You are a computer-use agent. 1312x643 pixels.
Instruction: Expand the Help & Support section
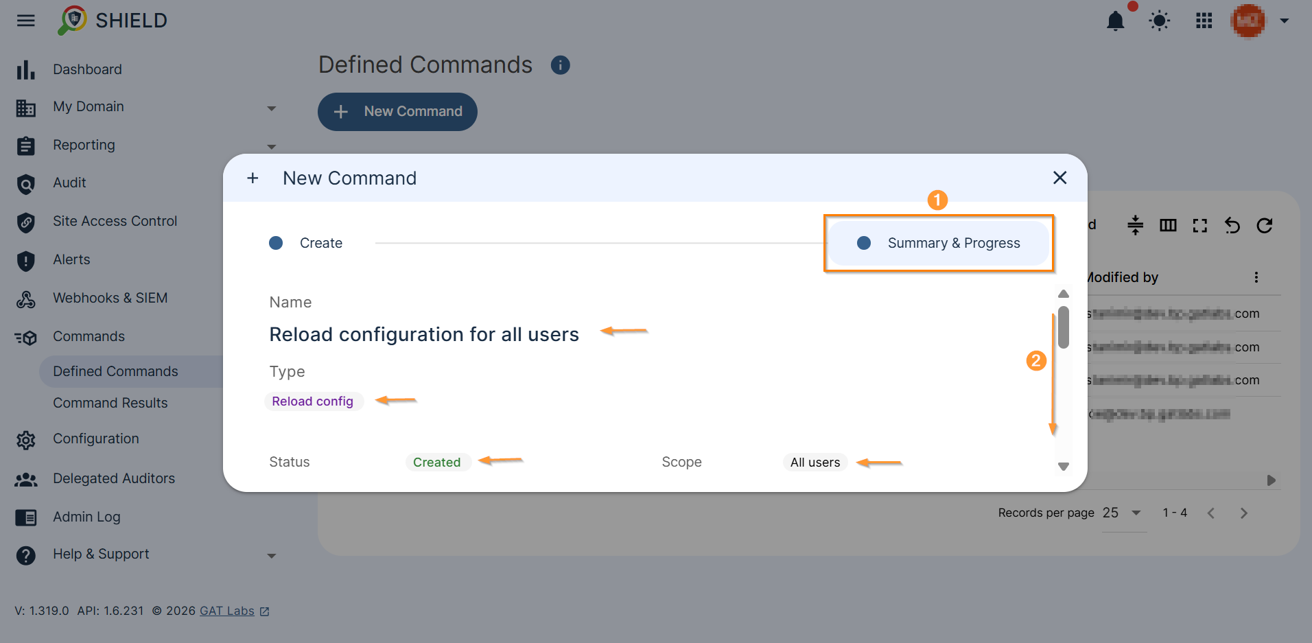pyautogui.click(x=272, y=555)
